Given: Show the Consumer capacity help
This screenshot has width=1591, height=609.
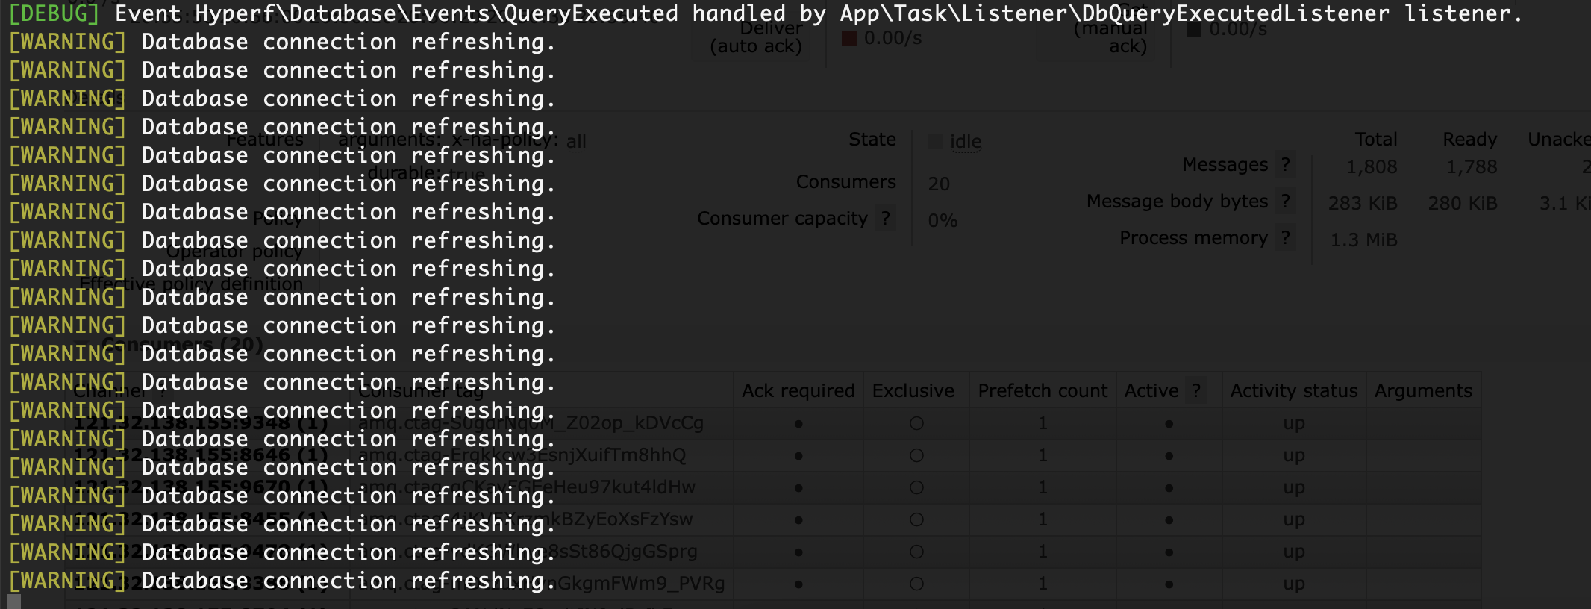Looking at the screenshot, I should (x=886, y=218).
